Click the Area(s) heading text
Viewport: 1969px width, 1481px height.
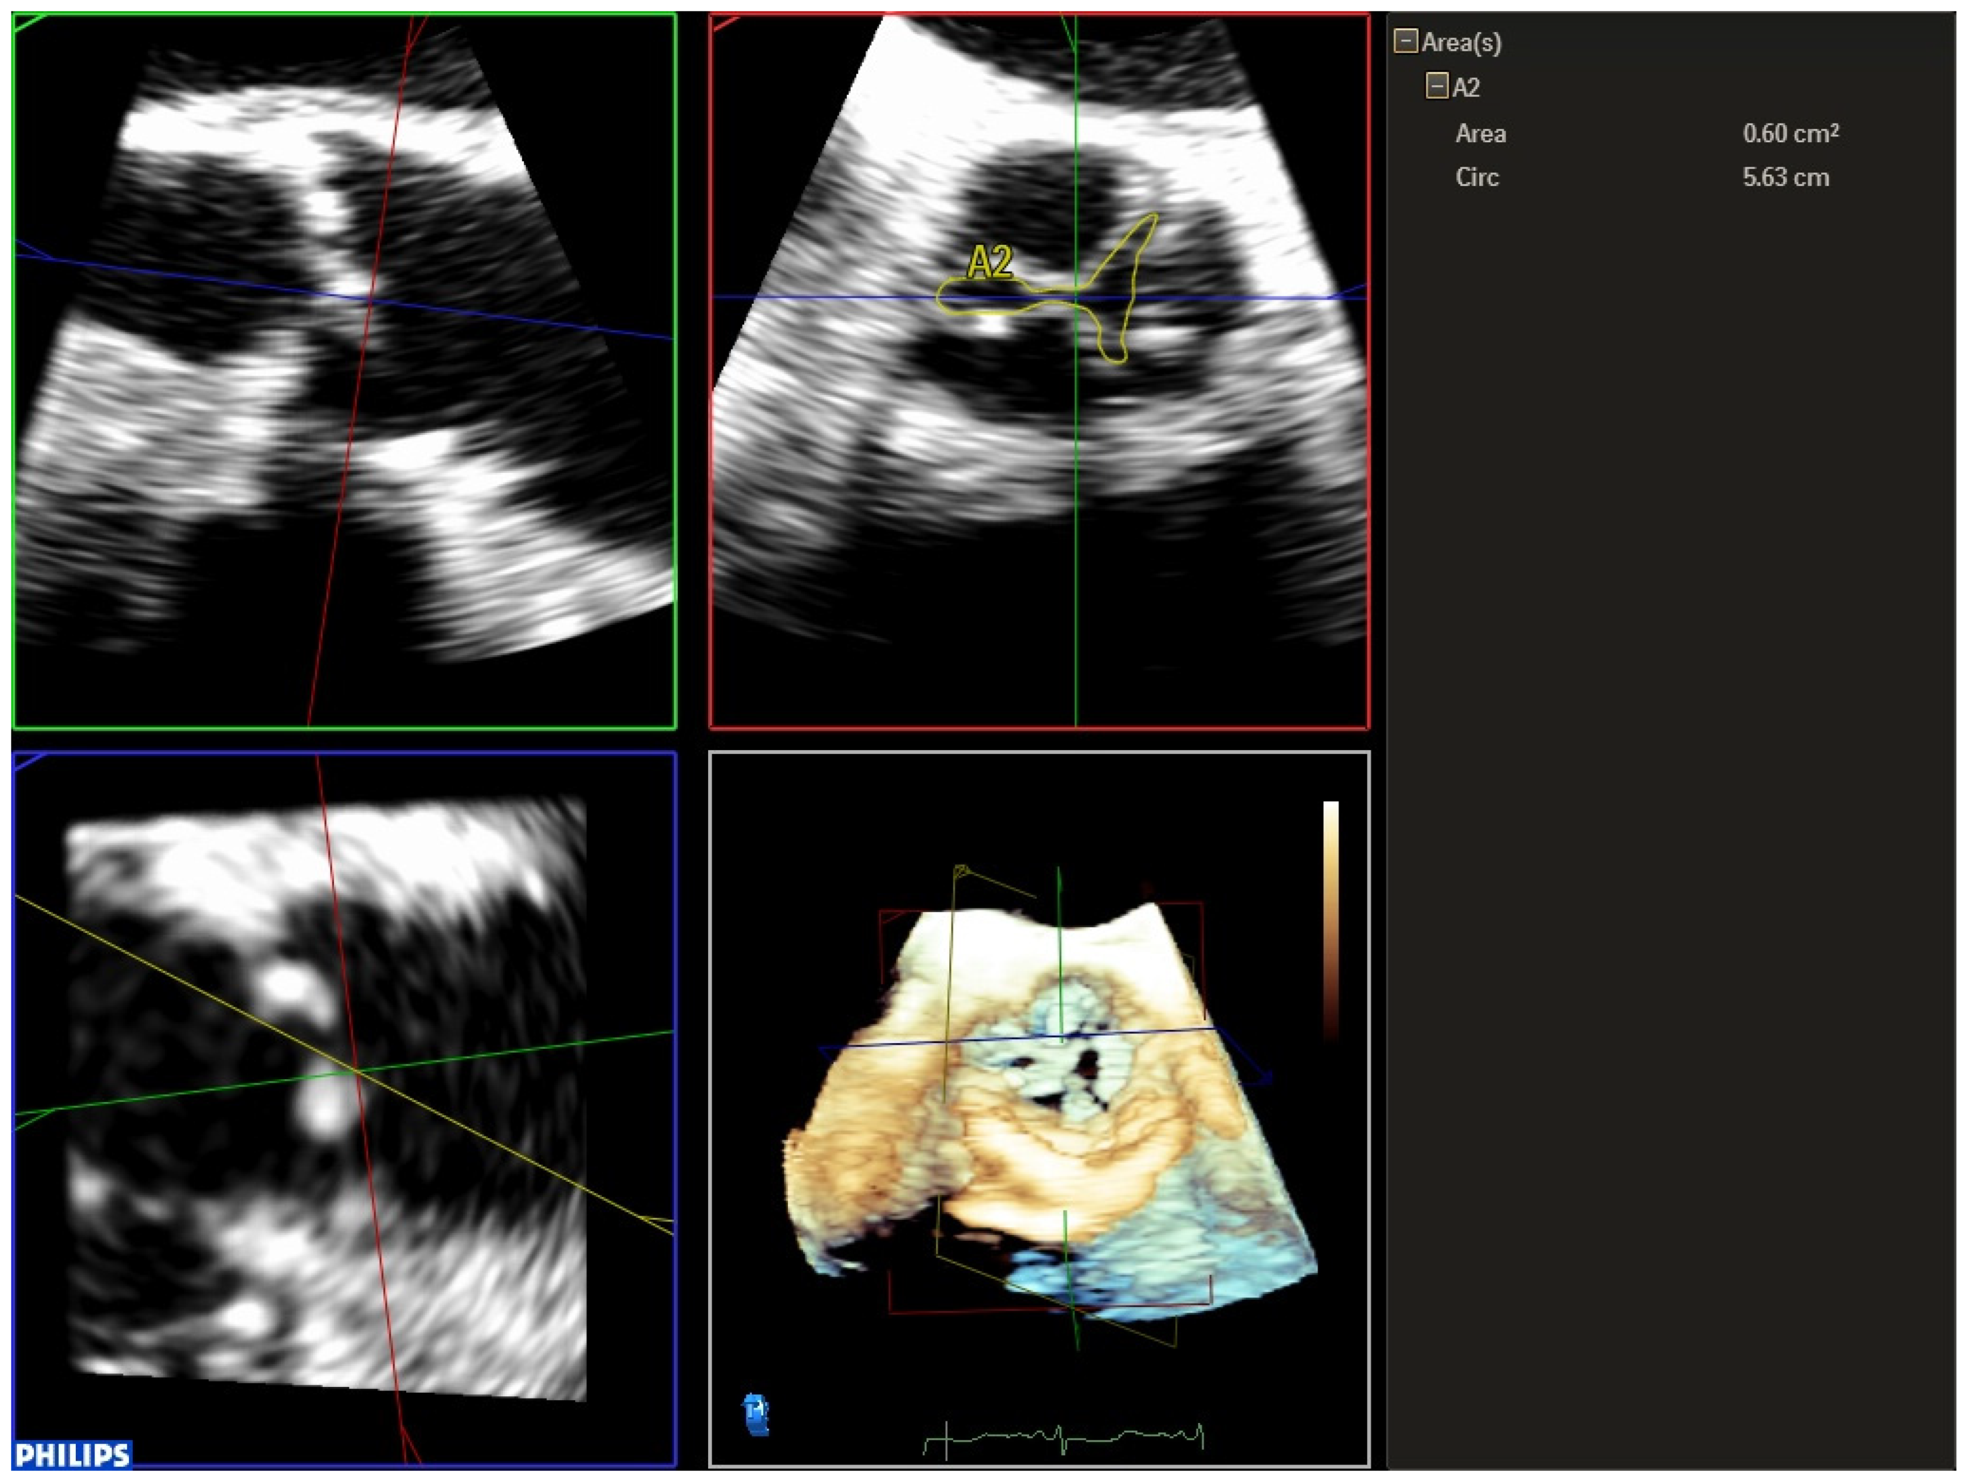[x=1461, y=42]
